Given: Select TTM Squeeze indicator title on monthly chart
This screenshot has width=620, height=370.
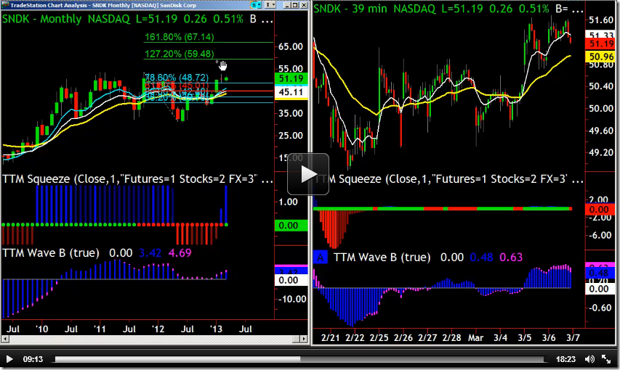Looking at the screenshot, I should click(x=137, y=179).
